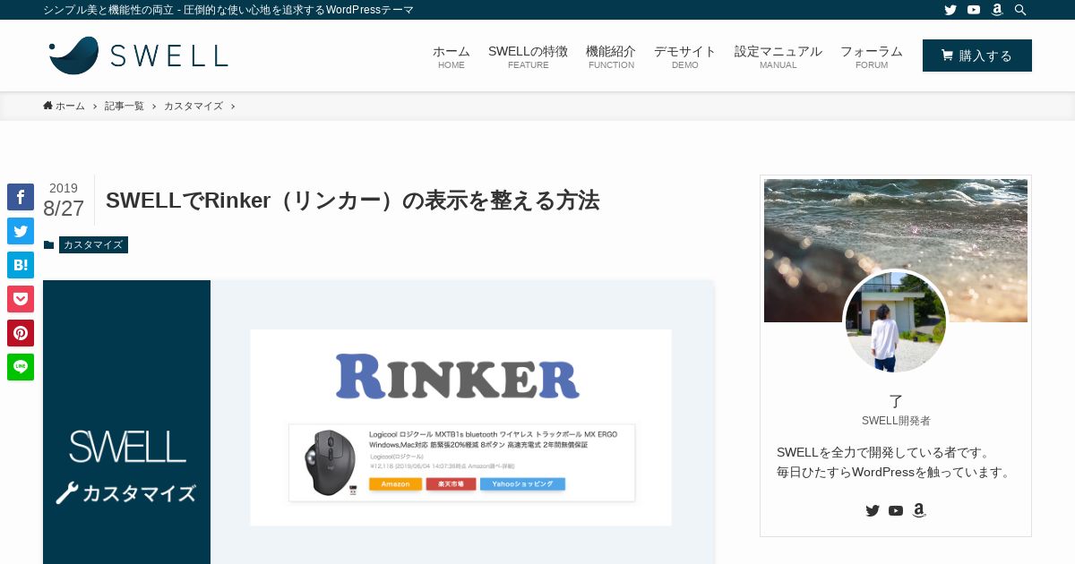This screenshot has width=1075, height=564.
Task: Pin article on Pinterest
Action: [x=21, y=333]
